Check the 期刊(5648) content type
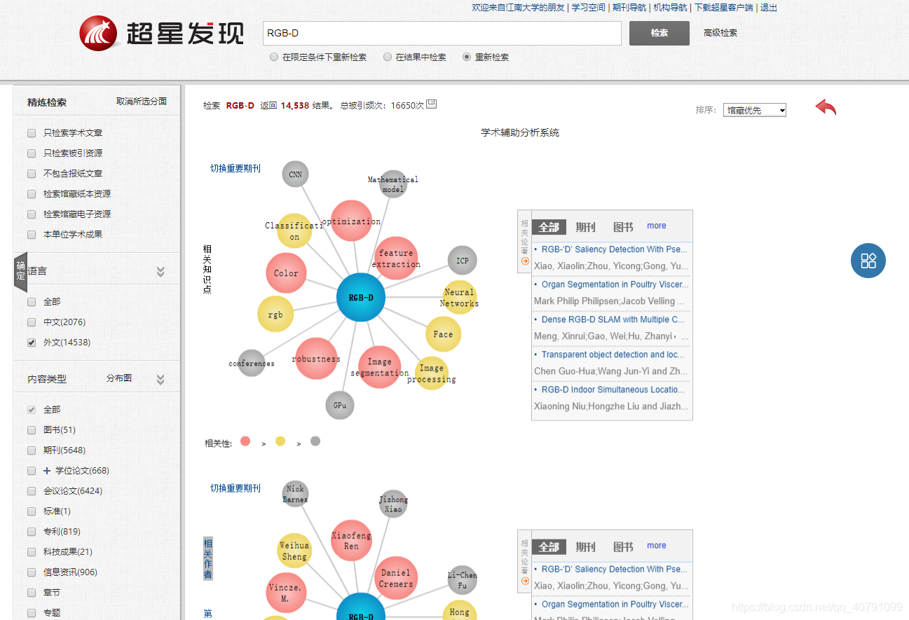The height and width of the screenshot is (620, 909). pyautogui.click(x=32, y=450)
